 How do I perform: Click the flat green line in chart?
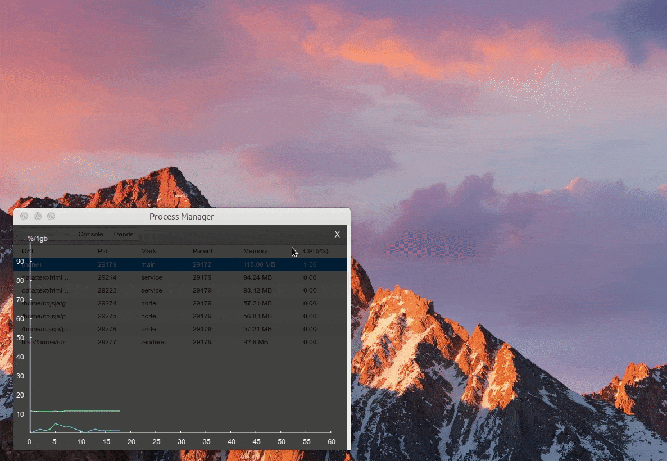coord(84,411)
